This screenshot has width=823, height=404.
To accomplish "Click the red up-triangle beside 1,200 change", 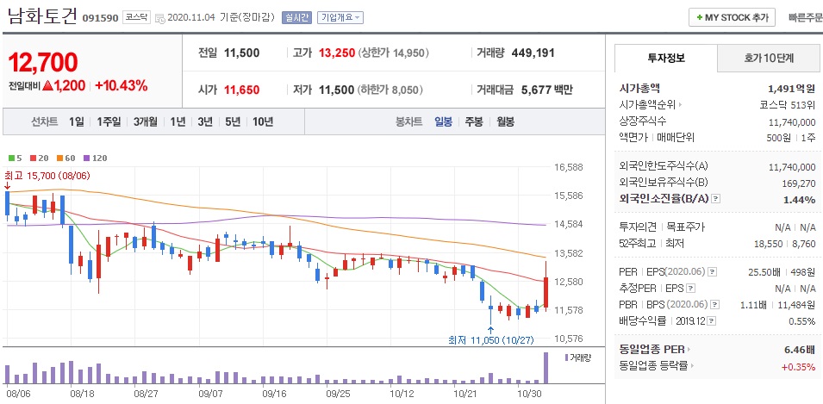I will coord(47,85).
